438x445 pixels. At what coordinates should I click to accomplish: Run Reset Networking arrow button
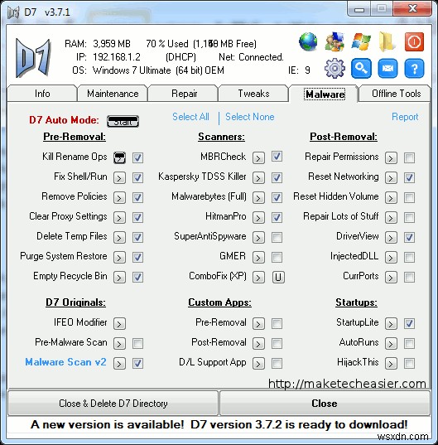391,178
